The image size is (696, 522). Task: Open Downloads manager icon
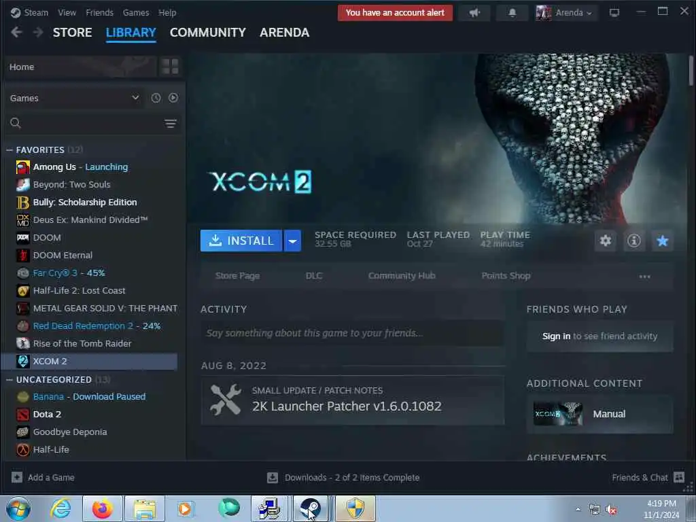273,478
